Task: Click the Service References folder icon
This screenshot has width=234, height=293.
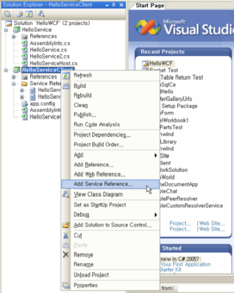Action: [24, 83]
